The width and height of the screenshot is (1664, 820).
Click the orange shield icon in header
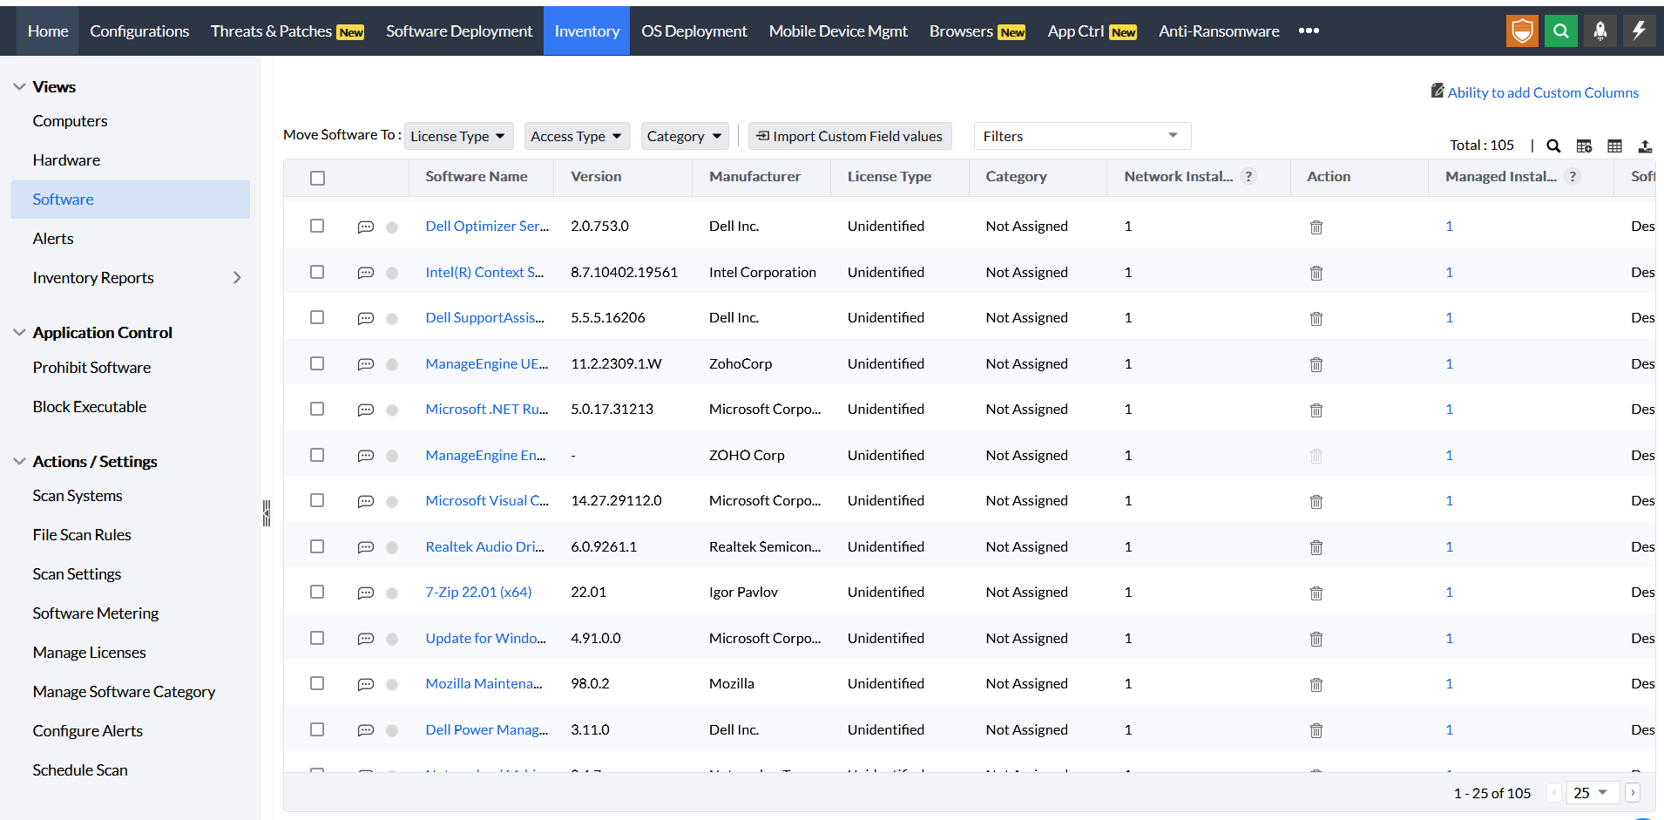[x=1522, y=31]
